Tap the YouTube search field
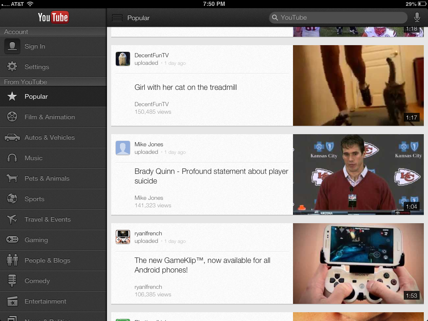428x321 pixels. 338,18
